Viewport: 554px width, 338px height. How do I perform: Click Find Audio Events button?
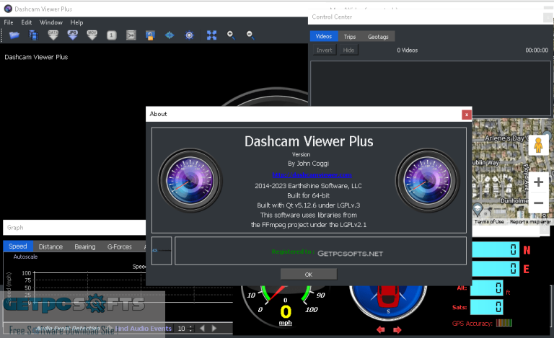point(143,328)
